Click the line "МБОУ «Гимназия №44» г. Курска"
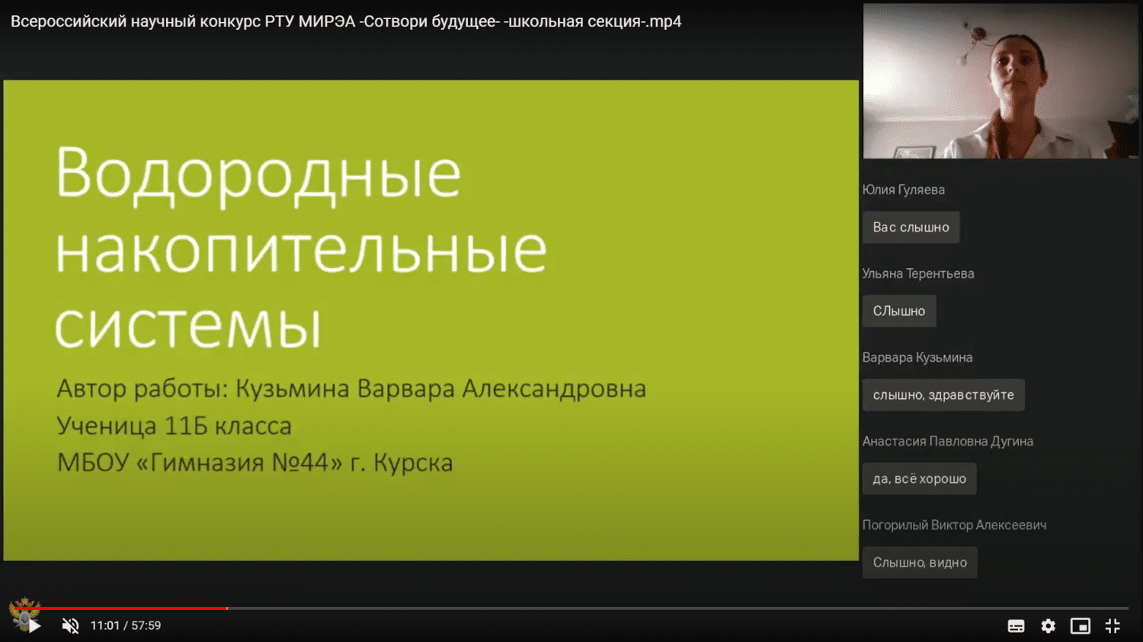Viewport: 1143px width, 642px height. tap(255, 462)
